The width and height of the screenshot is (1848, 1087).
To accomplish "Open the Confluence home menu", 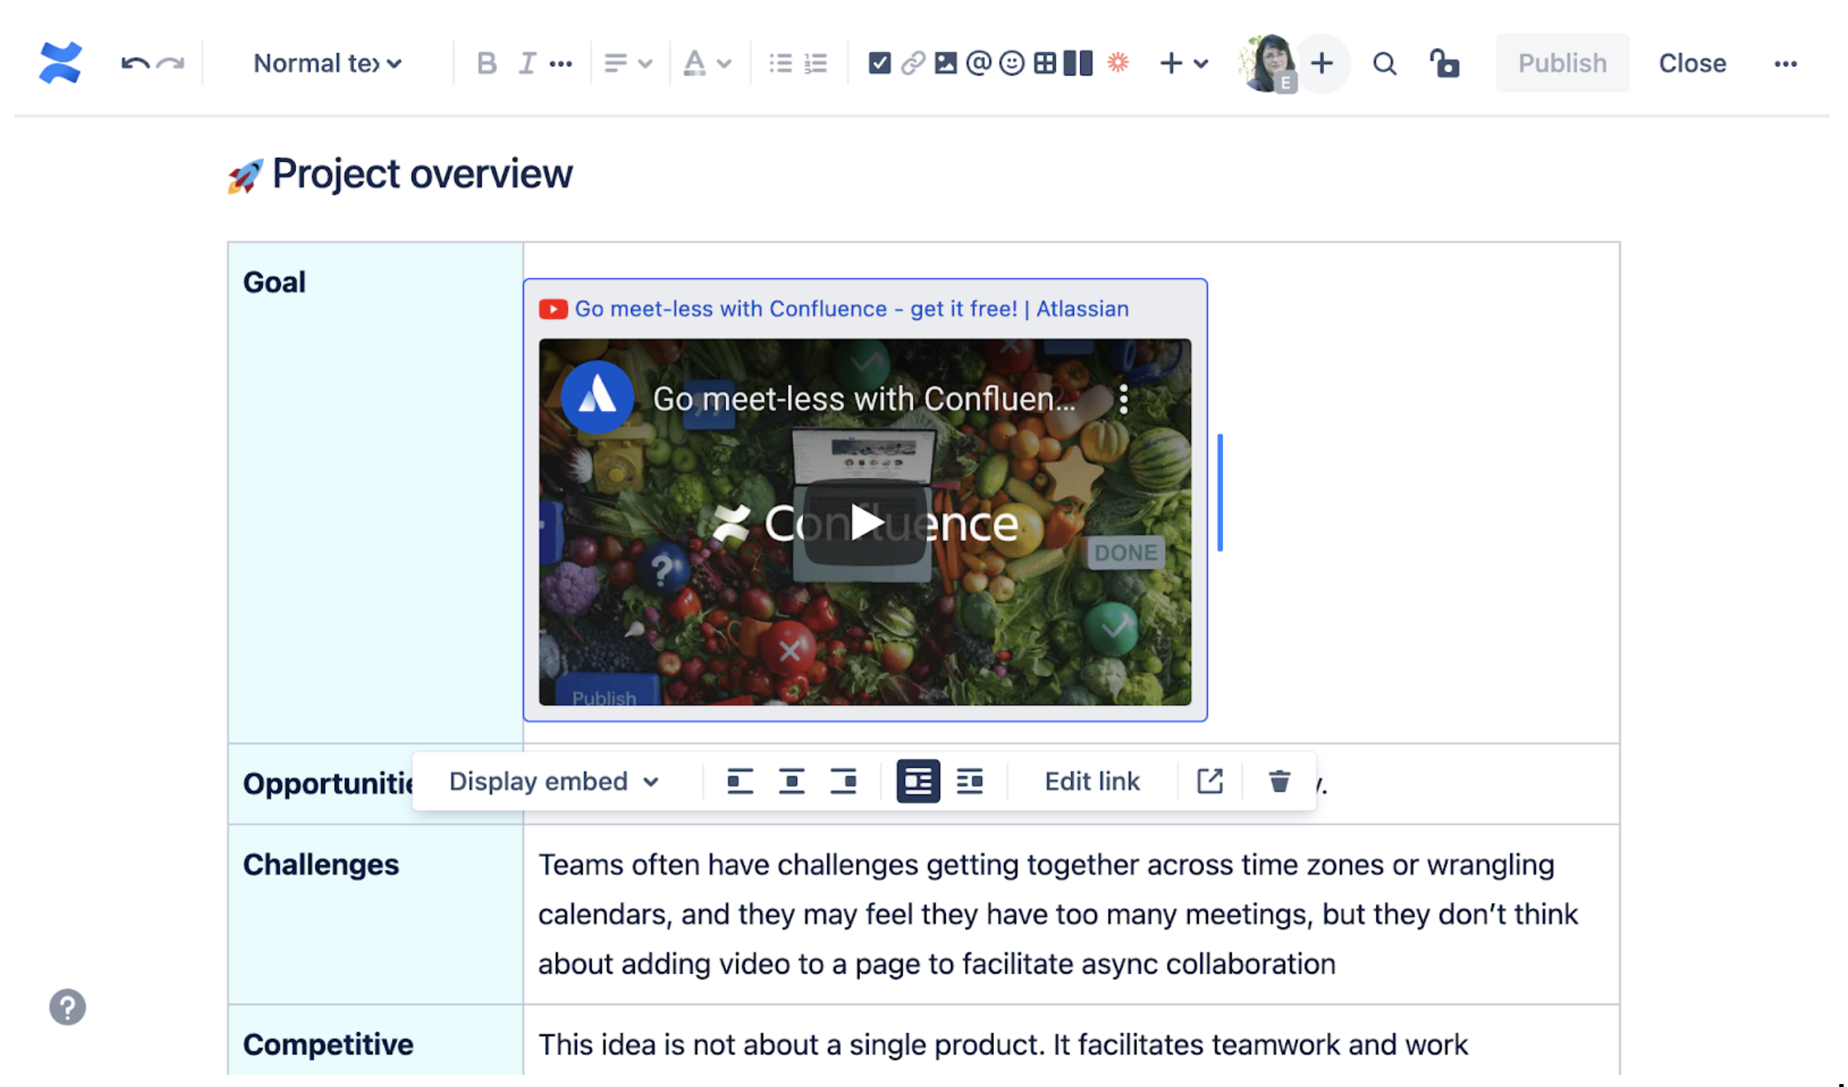I will (60, 61).
